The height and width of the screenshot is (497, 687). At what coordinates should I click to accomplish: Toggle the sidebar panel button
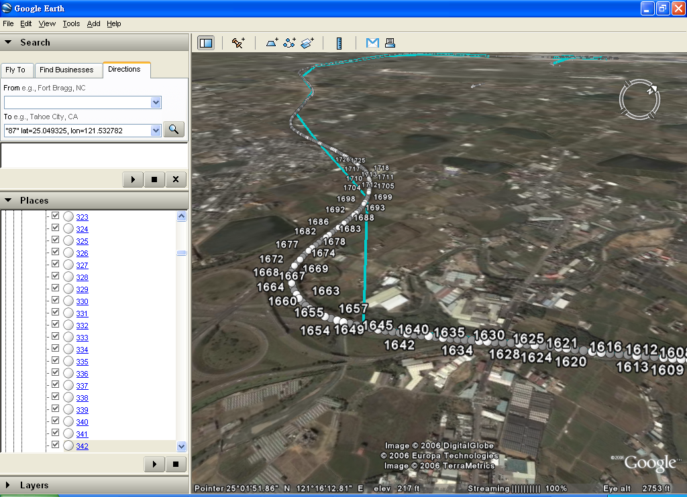click(x=206, y=43)
